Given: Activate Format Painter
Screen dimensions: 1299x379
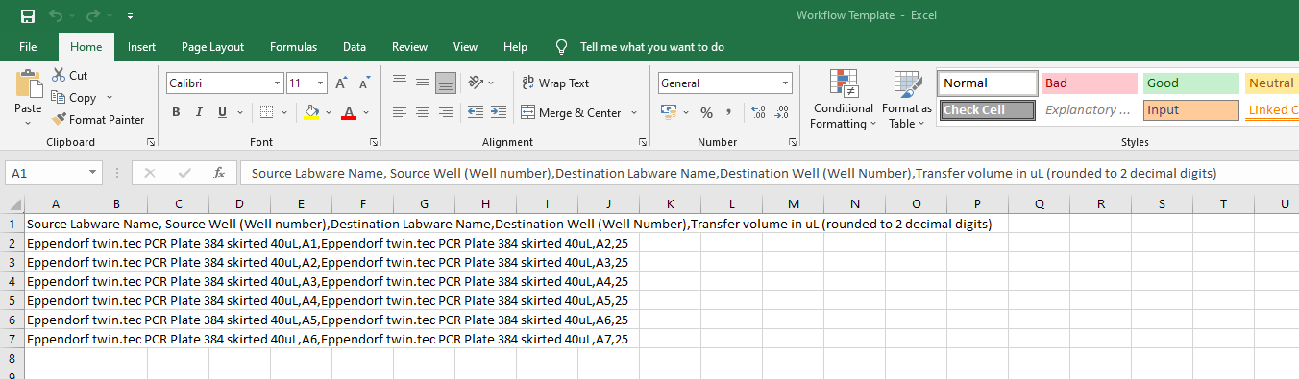Looking at the screenshot, I should pos(98,120).
